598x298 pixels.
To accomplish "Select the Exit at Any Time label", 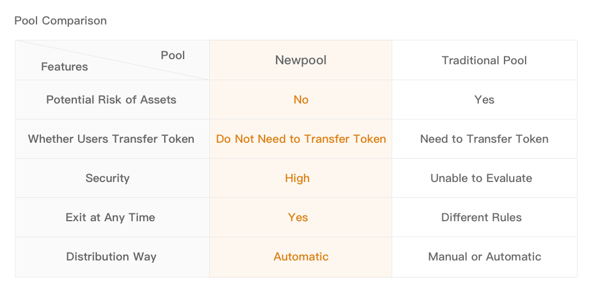I will click(111, 217).
